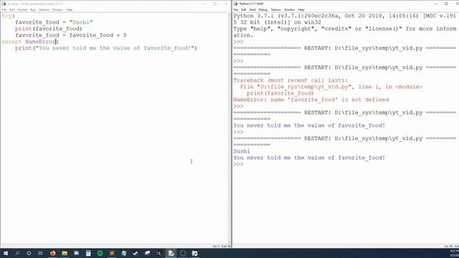The image size is (459, 258).
Task: Click the IDLE editor window title icon
Action: [x=4, y=4]
